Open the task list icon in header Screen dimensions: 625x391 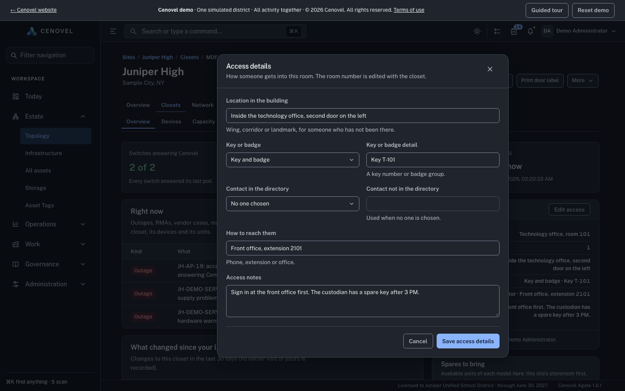click(497, 31)
